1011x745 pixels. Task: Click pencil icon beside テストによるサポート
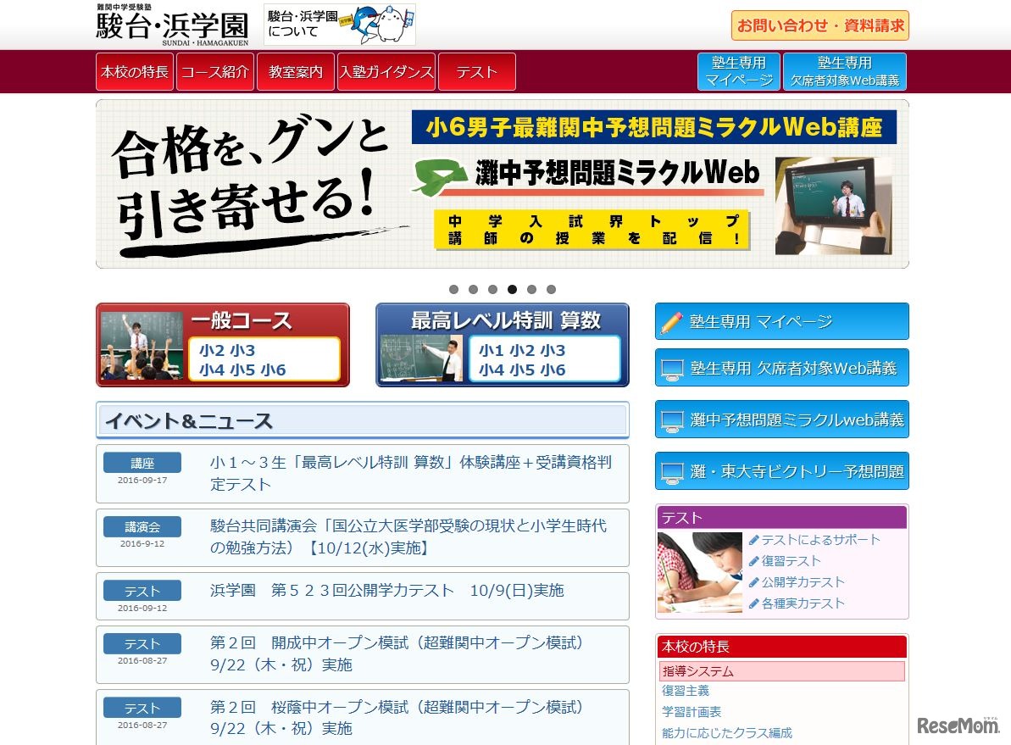tap(753, 540)
